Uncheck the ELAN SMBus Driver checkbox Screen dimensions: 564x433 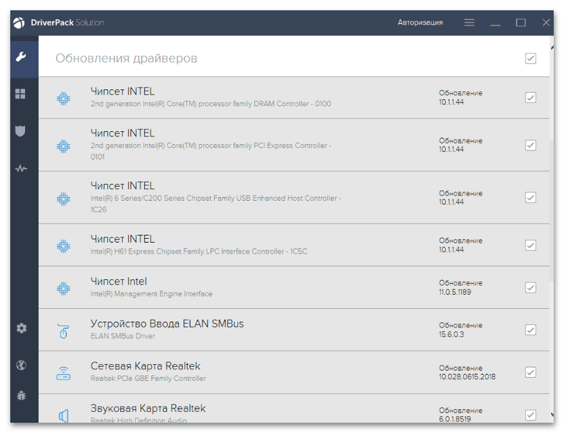coord(531,329)
